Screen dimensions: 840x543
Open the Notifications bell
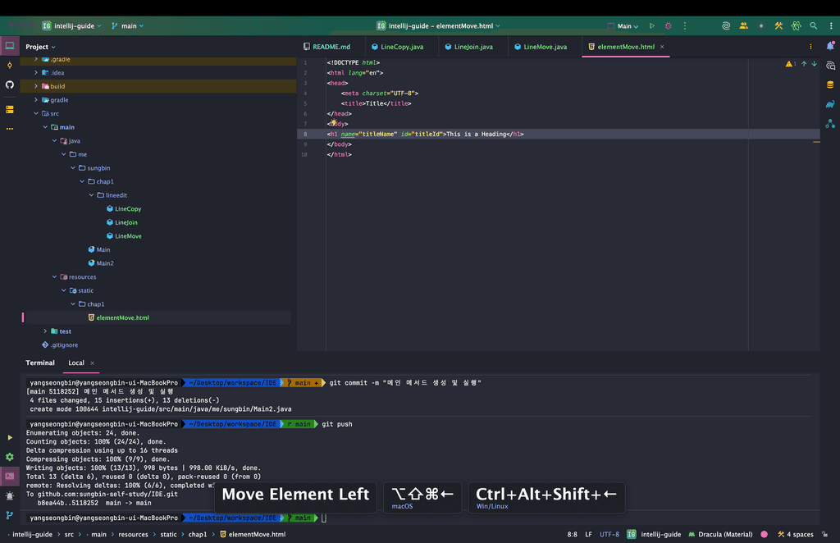[830, 47]
